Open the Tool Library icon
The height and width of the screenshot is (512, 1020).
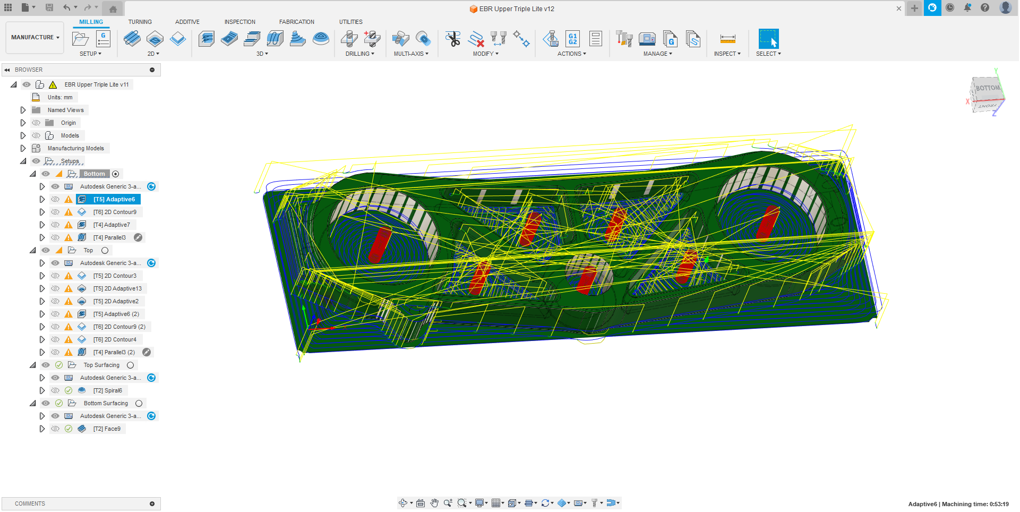tap(624, 39)
